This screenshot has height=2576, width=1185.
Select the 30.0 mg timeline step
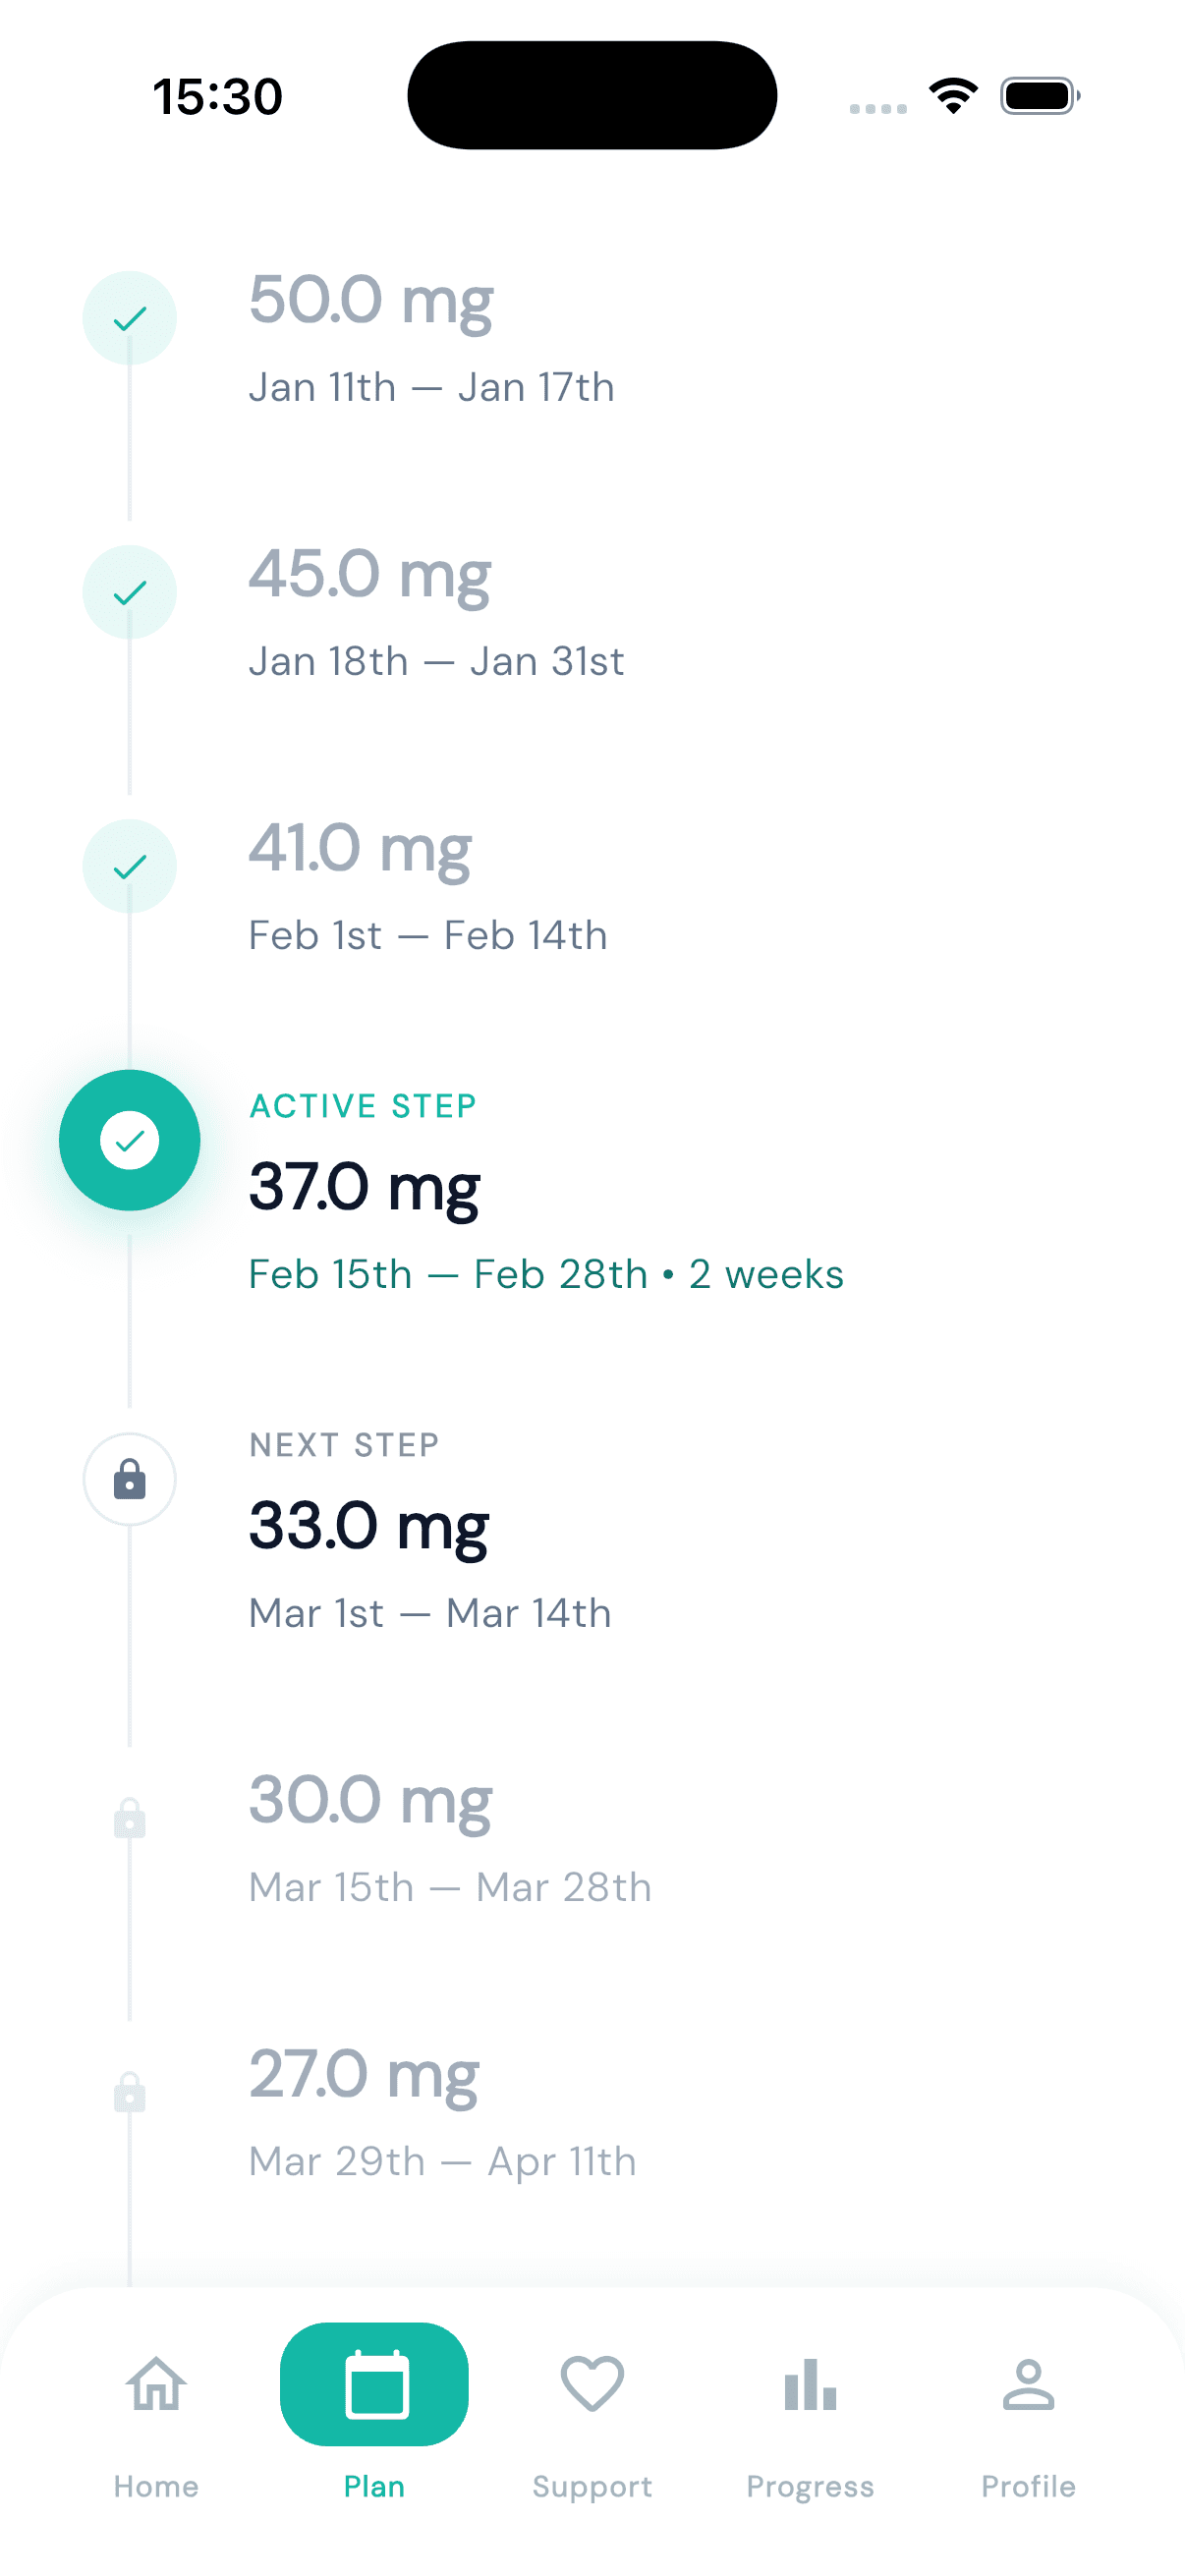pyautogui.click(x=370, y=1800)
